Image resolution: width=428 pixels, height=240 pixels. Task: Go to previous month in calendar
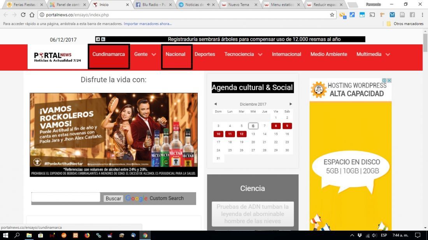216,104
